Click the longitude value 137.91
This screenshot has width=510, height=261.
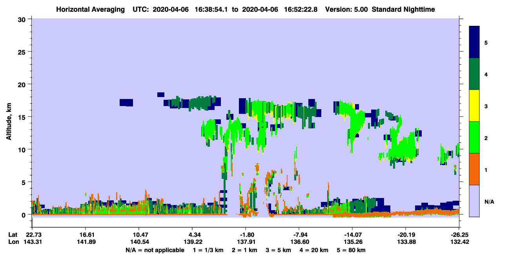pyautogui.click(x=247, y=242)
